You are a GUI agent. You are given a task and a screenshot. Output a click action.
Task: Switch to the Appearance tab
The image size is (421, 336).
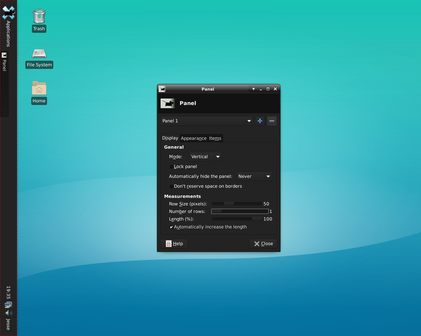(194, 138)
